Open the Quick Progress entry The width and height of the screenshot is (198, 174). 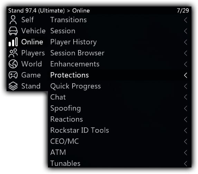click(120, 86)
